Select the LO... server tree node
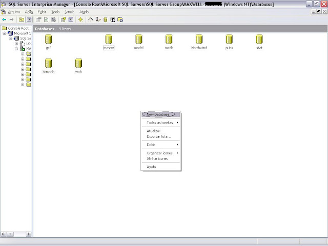This screenshot has width=328, height=246. pos(29,44)
